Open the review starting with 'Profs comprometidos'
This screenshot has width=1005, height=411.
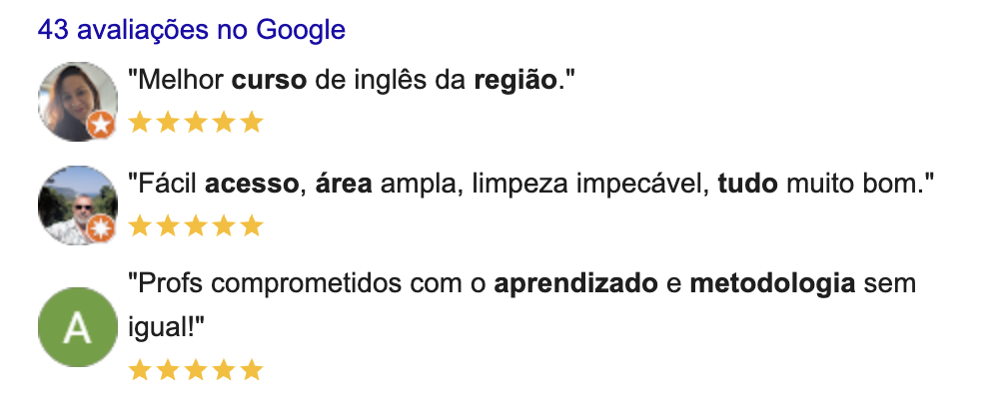coord(522,305)
